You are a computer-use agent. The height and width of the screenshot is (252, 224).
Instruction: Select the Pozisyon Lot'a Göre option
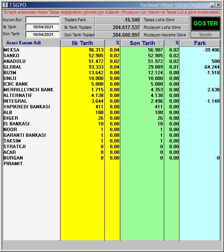click(x=165, y=27)
